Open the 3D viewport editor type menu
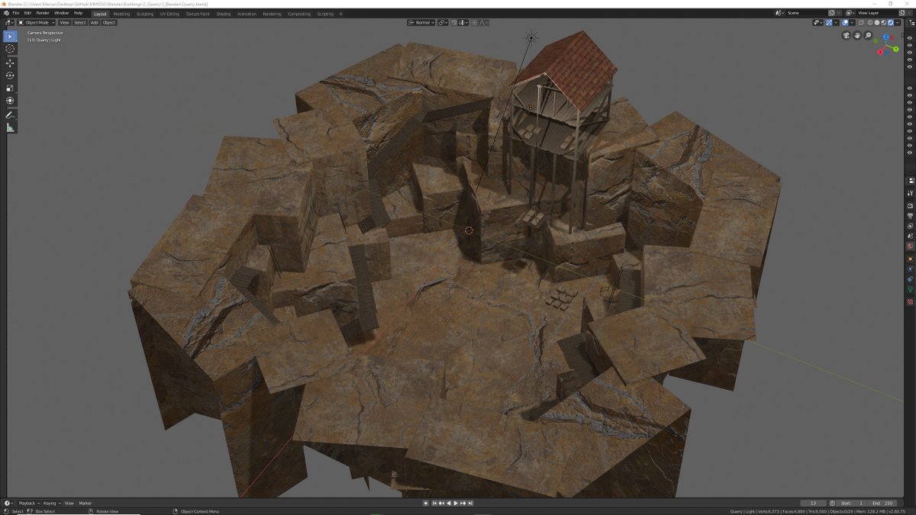This screenshot has height=515, width=916. [8, 22]
